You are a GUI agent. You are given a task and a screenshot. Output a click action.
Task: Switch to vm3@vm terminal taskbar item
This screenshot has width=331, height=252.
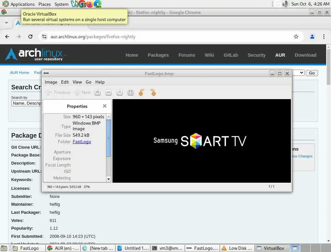click(x=168, y=248)
